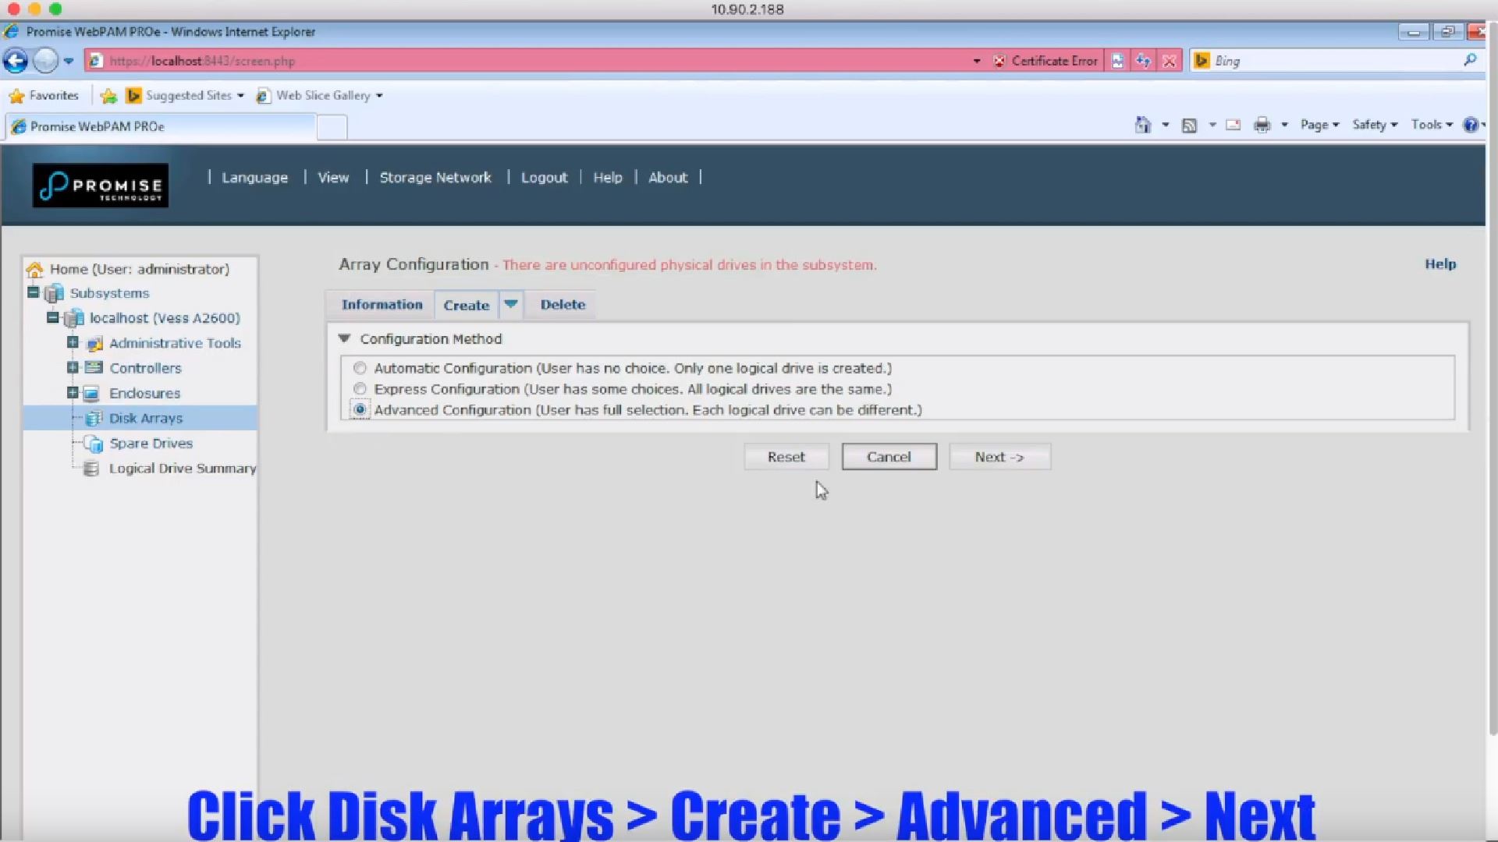Click the Subsystems icon in the tree
The width and height of the screenshot is (1498, 842).
point(54,293)
